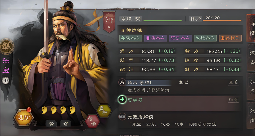The image size is (255, 136).
Task: Tap the 枪兵C troop aptitude badge
Action: 205,38
